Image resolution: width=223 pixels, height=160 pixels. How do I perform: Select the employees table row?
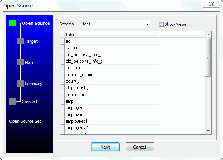click(111, 115)
